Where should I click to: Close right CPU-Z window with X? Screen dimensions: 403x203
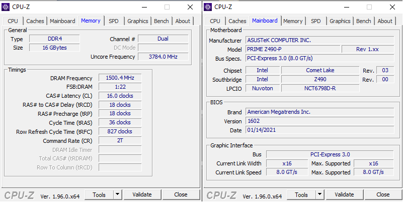click(392, 7)
